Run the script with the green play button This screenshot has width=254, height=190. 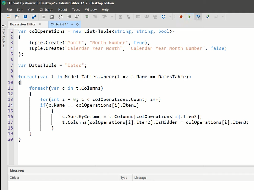click(x=190, y=17)
